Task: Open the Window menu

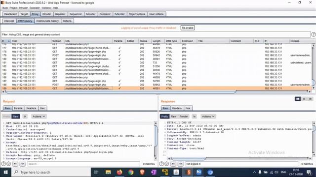Action: point(46,8)
